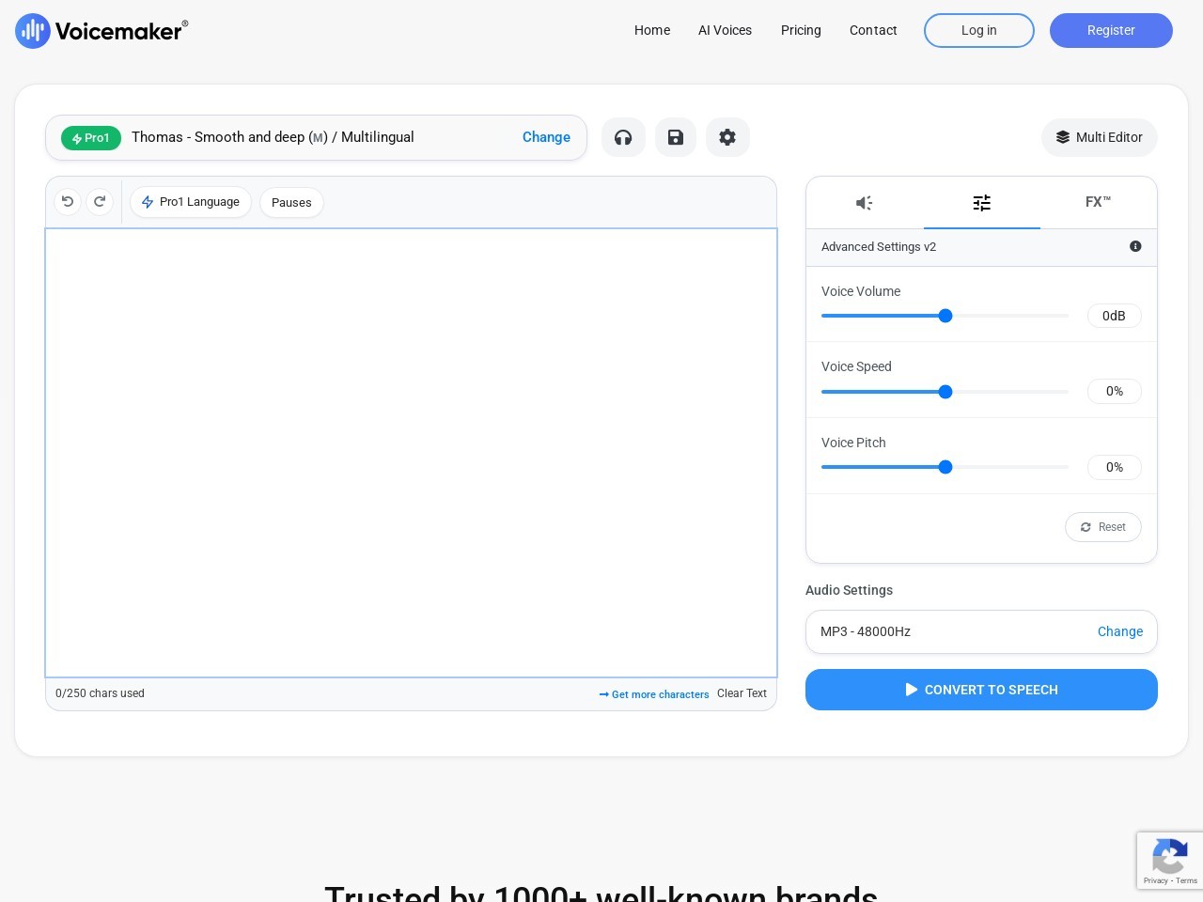This screenshot has width=1203, height=902.
Task: Open the Multi Editor
Action: 1099,137
